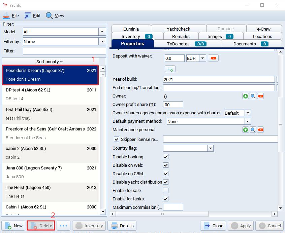Click the Details print button
The image size is (285, 233).
[122, 226]
